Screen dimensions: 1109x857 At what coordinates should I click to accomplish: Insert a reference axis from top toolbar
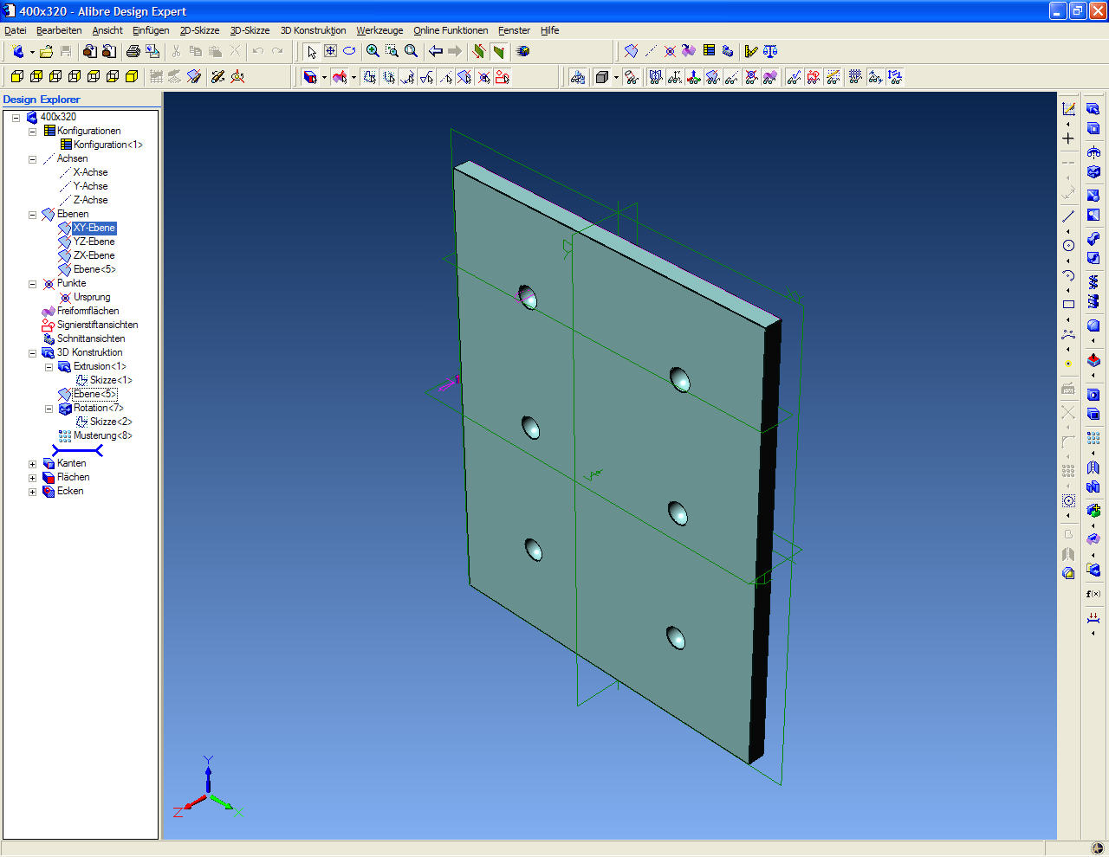click(650, 52)
